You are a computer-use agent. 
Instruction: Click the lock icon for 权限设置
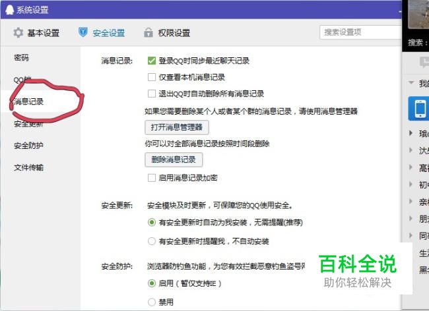[148, 32]
